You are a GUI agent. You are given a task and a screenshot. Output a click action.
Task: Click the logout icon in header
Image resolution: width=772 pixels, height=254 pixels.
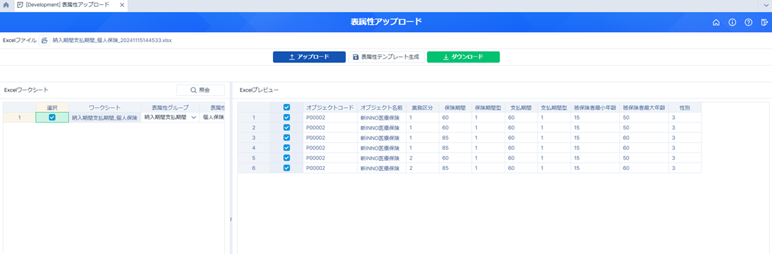click(764, 22)
